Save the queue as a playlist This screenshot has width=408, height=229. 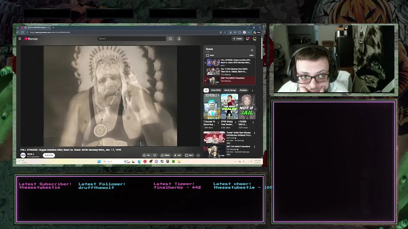pyautogui.click(x=210, y=55)
